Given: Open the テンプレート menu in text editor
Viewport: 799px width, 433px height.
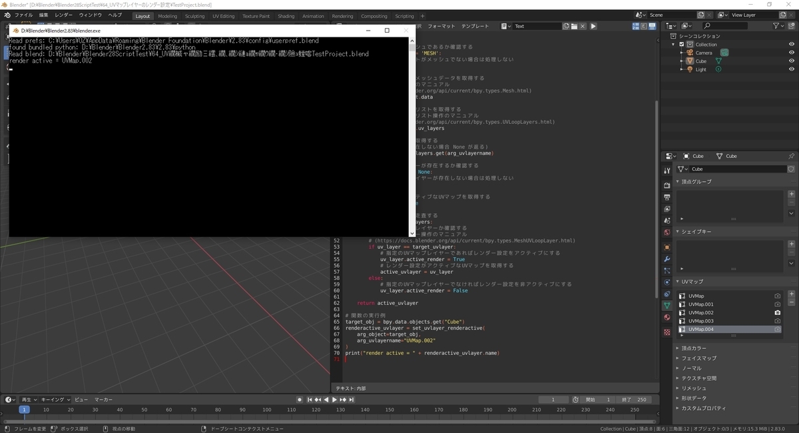Looking at the screenshot, I should [x=475, y=26].
